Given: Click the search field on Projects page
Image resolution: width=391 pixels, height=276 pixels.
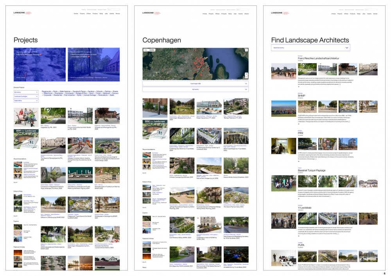Looking at the screenshot, I should point(114,9).
